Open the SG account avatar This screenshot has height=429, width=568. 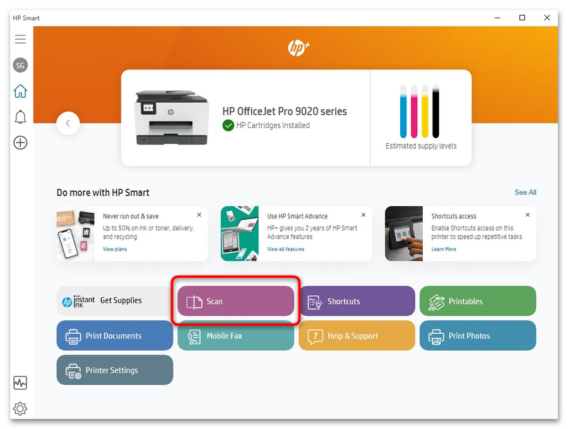point(20,65)
